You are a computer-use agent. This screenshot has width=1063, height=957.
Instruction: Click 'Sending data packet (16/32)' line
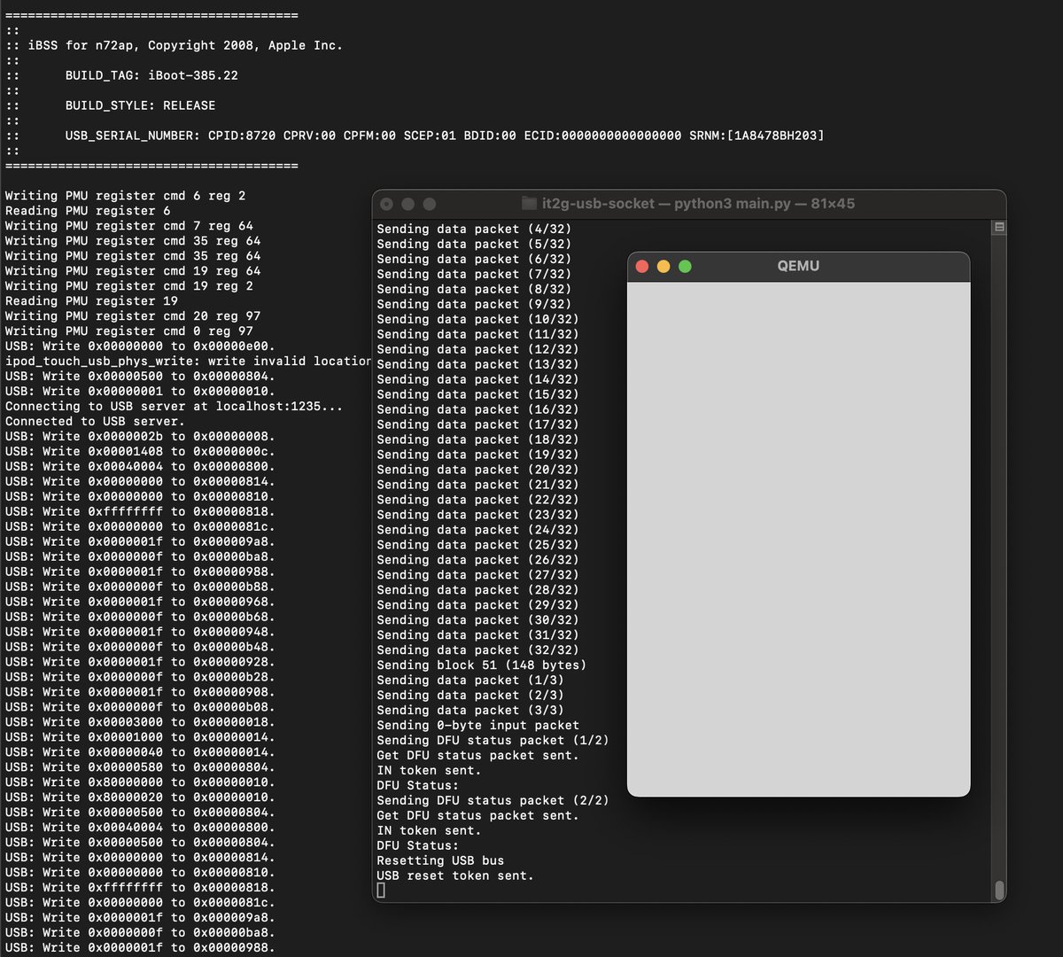pyautogui.click(x=477, y=409)
